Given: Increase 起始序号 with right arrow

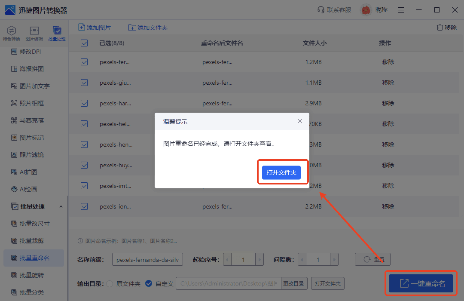Looking at the screenshot, I should pyautogui.click(x=259, y=260).
